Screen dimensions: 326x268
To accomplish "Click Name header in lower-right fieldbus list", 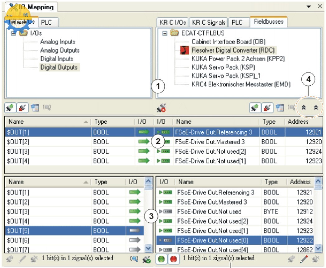I will click(x=219, y=182).
